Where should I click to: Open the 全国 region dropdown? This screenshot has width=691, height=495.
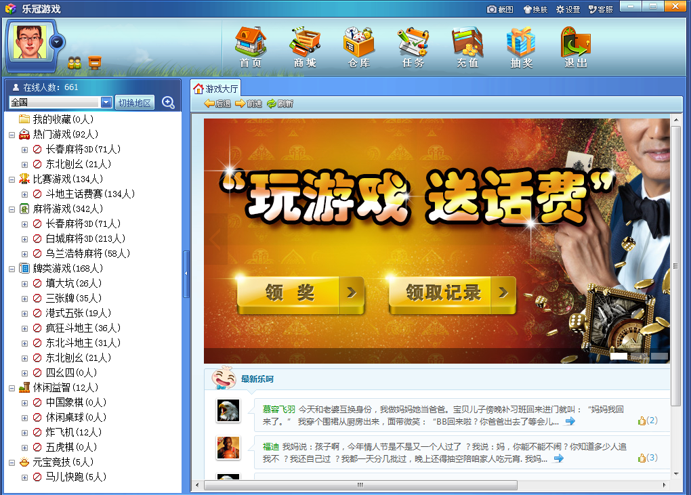[x=106, y=102]
